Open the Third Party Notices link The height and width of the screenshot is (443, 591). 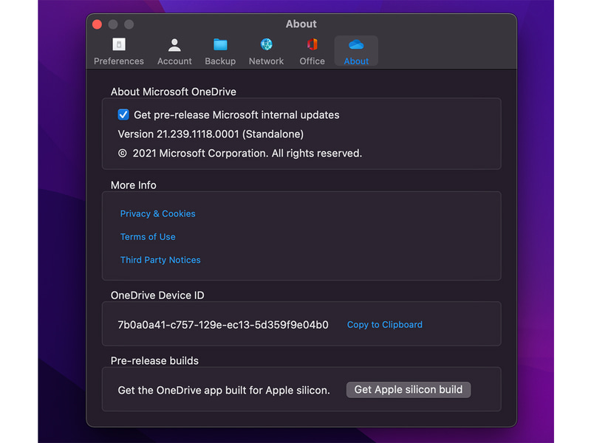160,260
